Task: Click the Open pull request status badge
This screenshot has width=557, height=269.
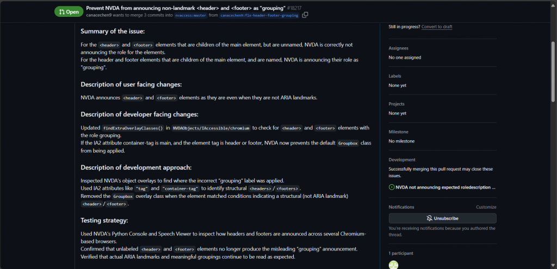Action: tap(69, 12)
